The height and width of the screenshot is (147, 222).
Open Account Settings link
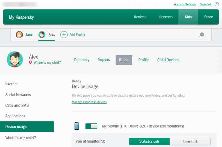coord(184,4)
